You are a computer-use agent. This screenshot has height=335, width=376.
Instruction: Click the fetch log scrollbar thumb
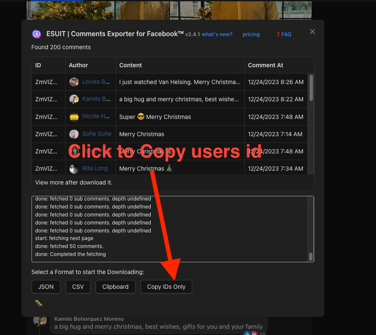tap(311, 256)
